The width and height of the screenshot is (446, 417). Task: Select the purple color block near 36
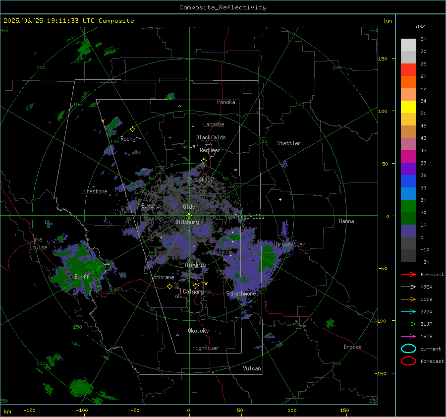point(408,169)
